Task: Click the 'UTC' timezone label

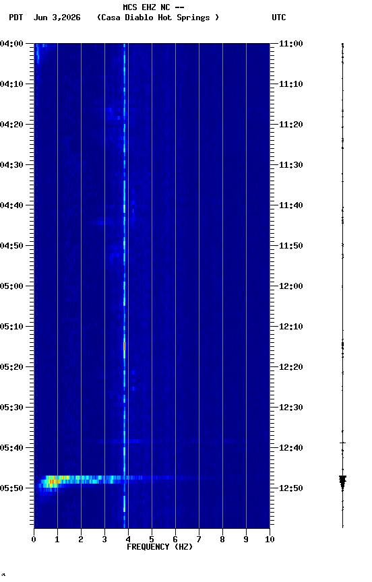Action: (279, 18)
